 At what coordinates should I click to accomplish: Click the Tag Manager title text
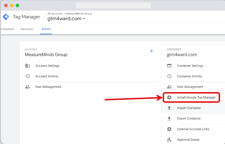pos(26,17)
